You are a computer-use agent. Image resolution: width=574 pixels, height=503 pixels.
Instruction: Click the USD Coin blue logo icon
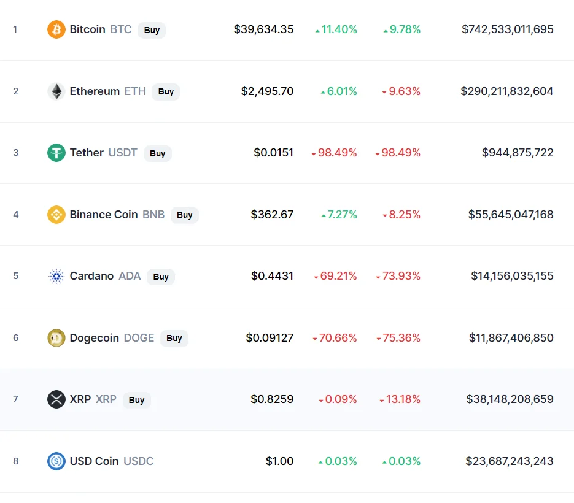click(56, 461)
